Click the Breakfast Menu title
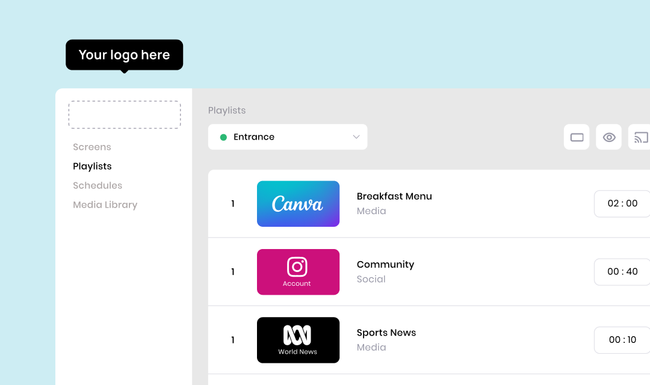Viewport: 650px width, 385px height. (x=394, y=196)
